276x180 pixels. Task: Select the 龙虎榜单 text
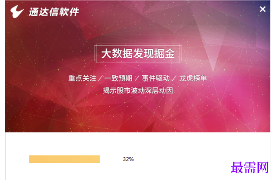pos(193,78)
